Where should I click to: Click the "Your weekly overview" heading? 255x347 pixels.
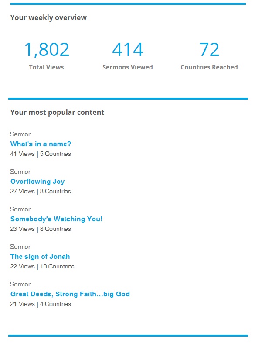pos(48,18)
